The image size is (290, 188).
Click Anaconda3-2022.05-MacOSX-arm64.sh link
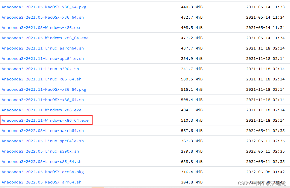(x=42, y=182)
